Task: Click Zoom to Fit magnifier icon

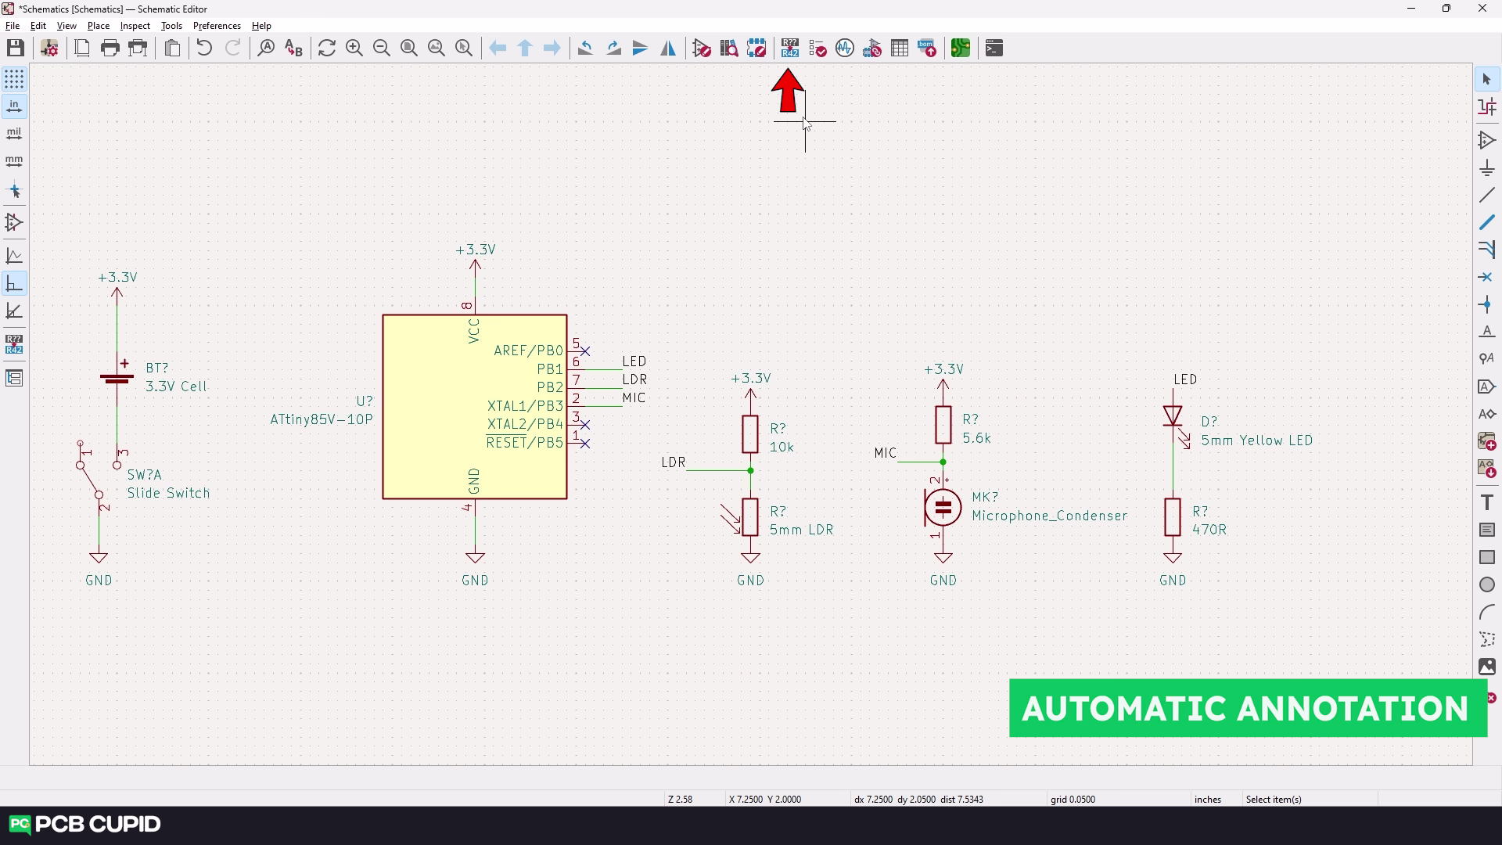Action: [409, 49]
